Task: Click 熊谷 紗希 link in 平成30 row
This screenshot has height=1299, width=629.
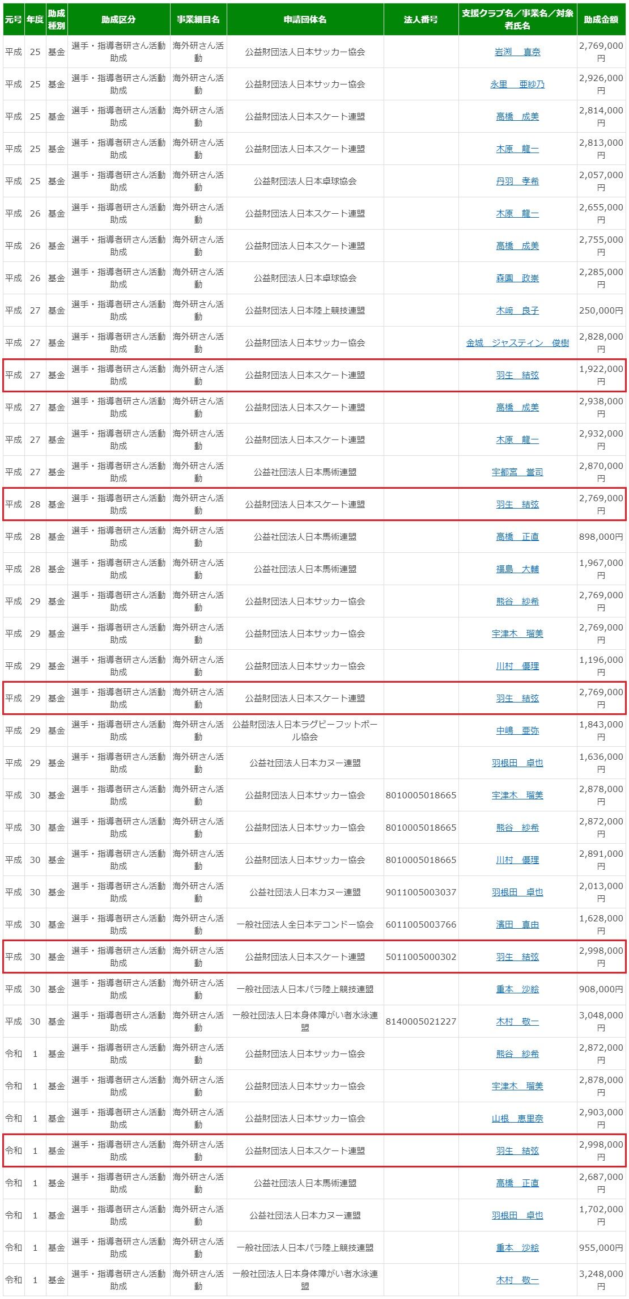Action: 517,827
